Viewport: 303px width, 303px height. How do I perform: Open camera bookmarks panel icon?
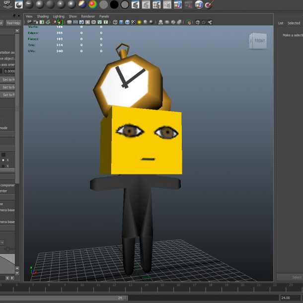pos(42,22)
